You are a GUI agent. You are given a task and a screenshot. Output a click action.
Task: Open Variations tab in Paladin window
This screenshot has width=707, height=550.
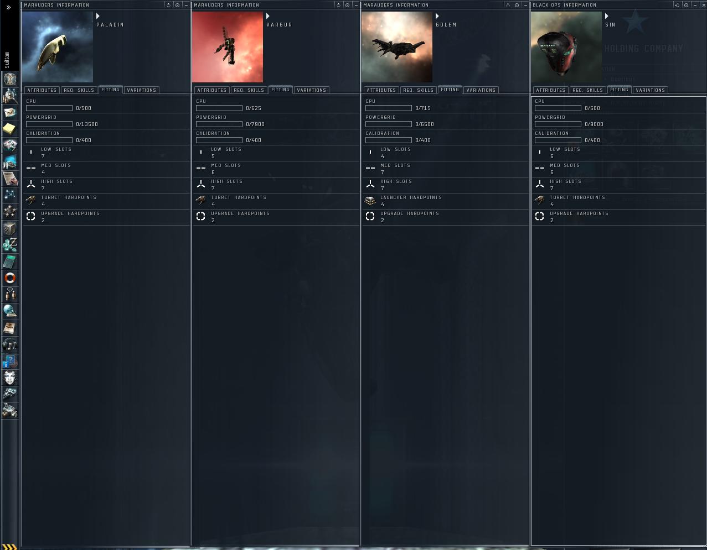point(141,90)
